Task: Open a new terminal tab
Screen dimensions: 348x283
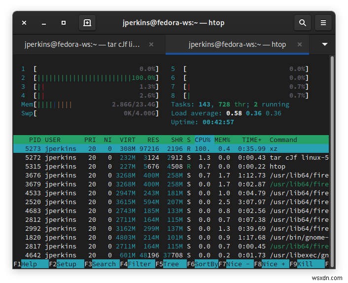Action: [x=87, y=23]
